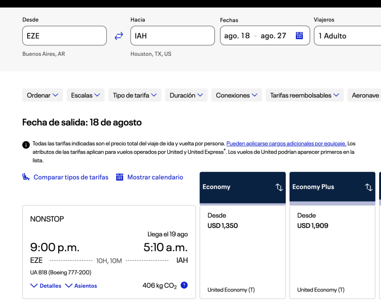Open the CO2 emissions help icon

coord(184,285)
